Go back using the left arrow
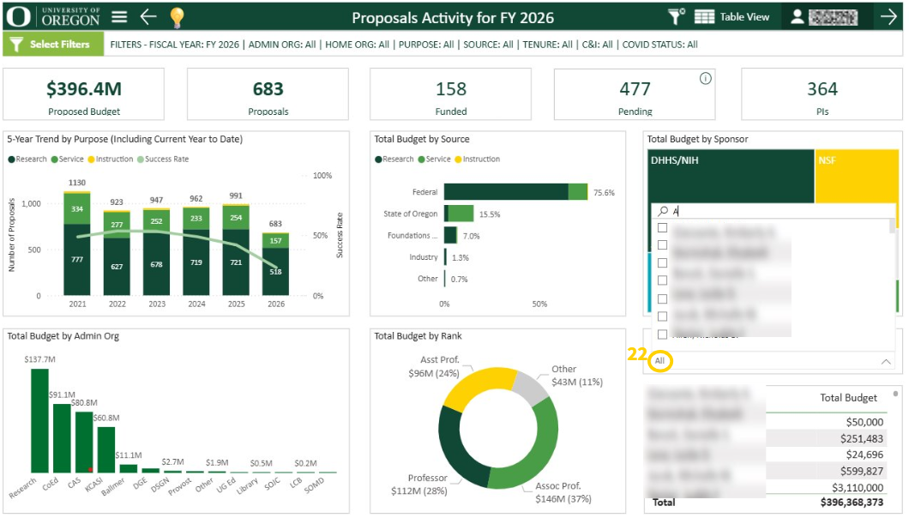The width and height of the screenshot is (909, 518). point(148,17)
